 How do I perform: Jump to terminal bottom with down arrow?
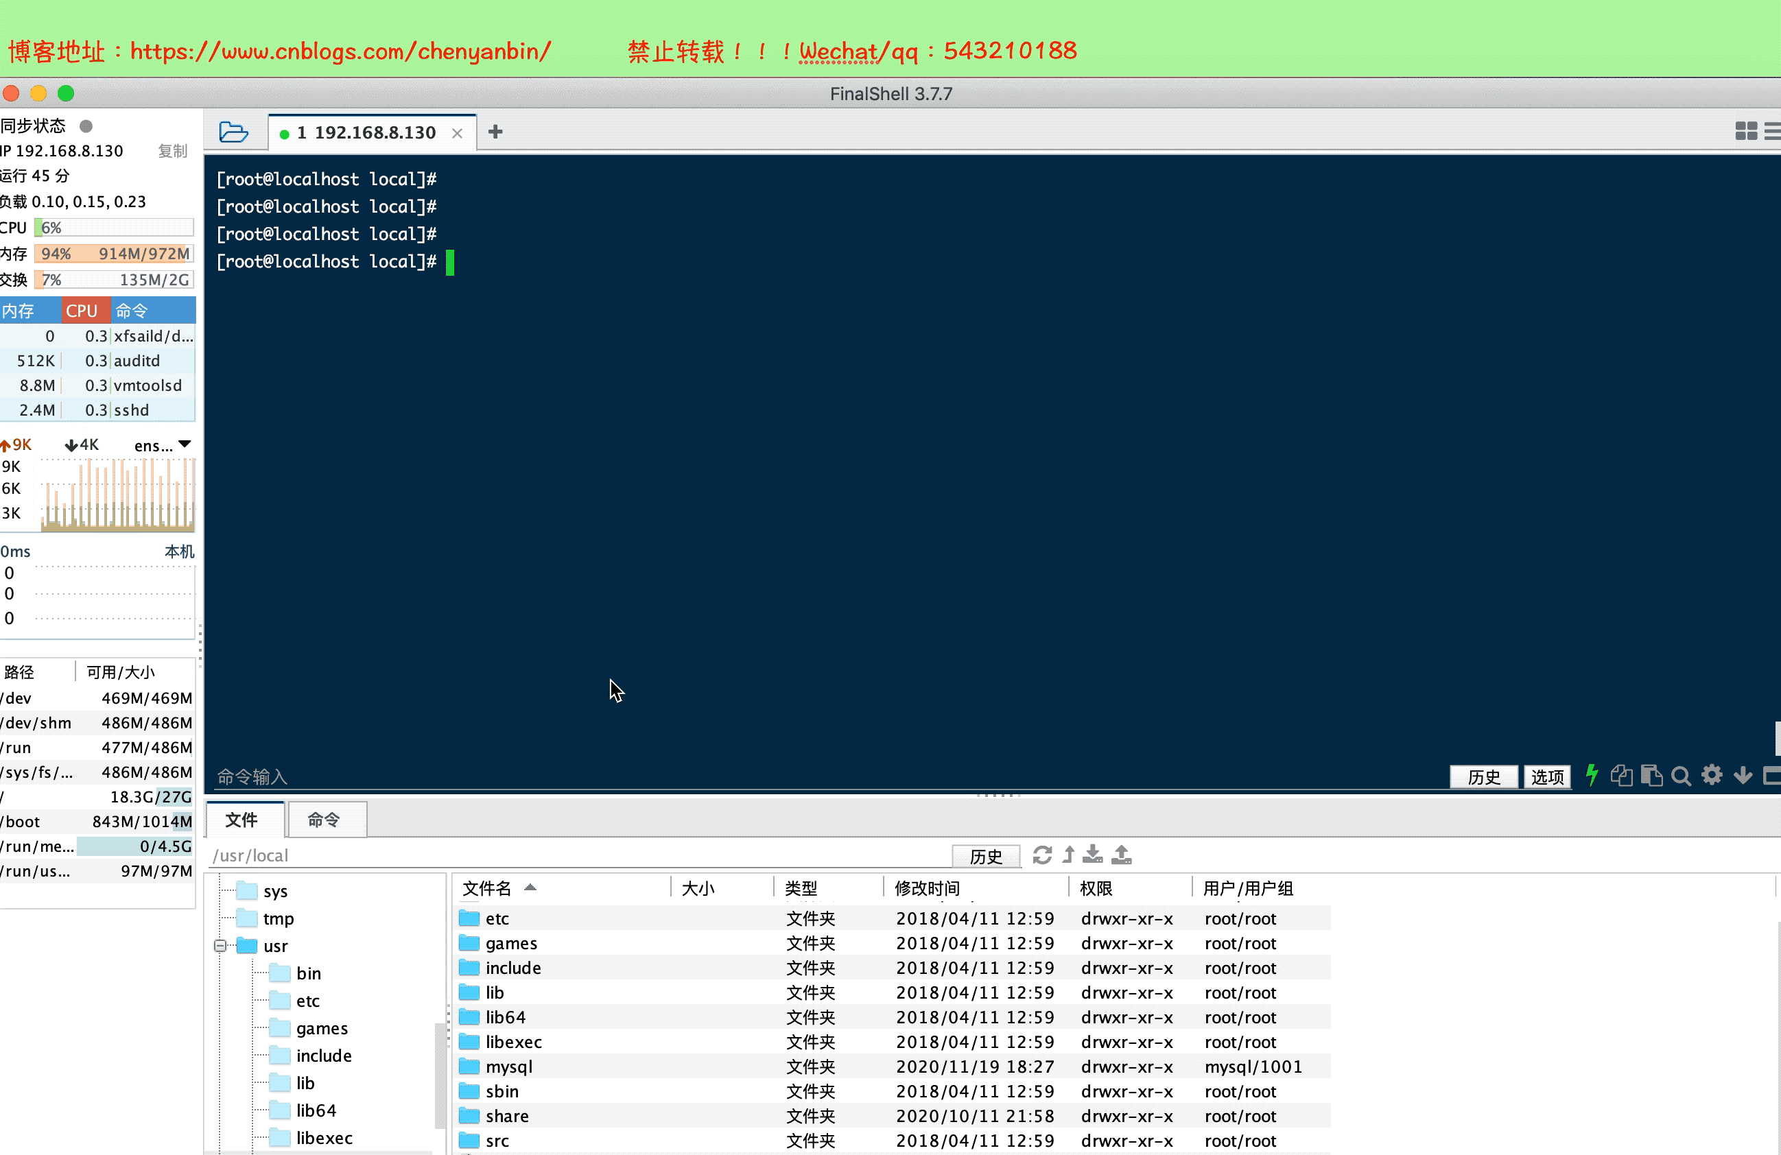pos(1743,776)
